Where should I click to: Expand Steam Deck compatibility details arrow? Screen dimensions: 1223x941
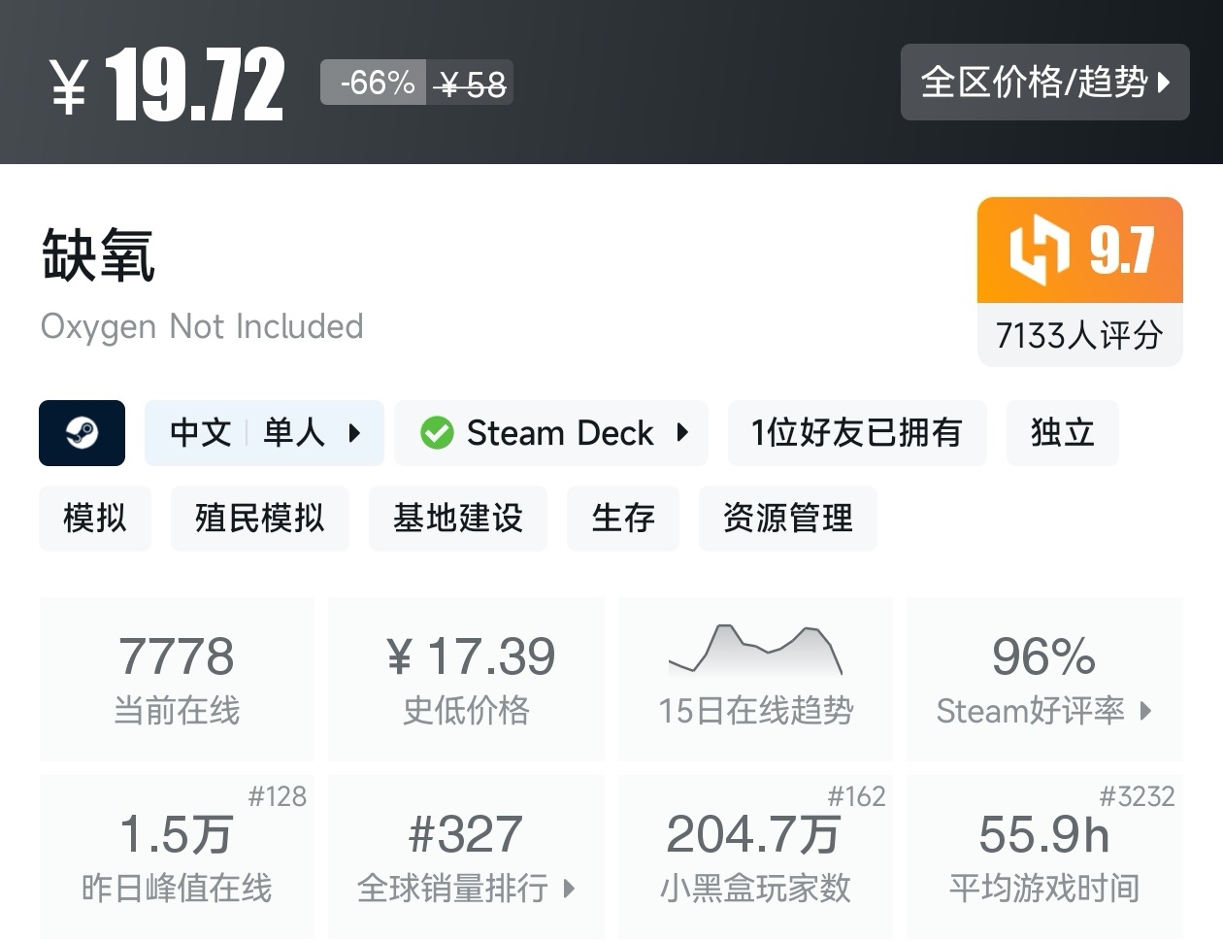click(682, 433)
